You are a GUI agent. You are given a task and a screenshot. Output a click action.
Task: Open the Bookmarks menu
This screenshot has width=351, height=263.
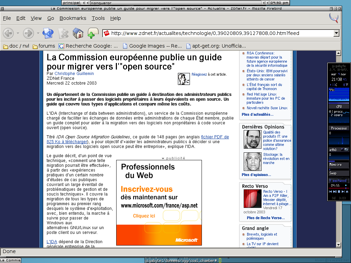pyautogui.click(x=73, y=18)
